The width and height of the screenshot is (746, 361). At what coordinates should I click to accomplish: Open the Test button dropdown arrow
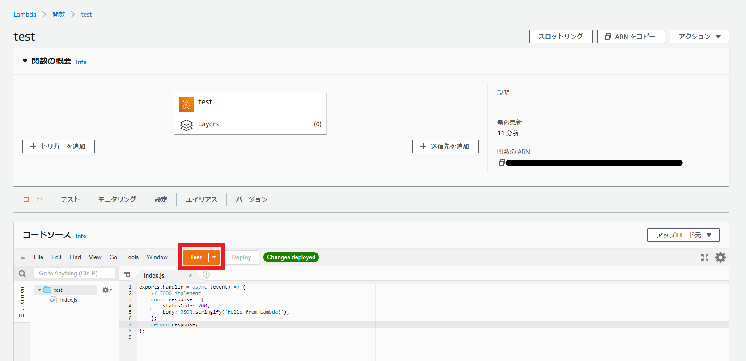point(215,257)
